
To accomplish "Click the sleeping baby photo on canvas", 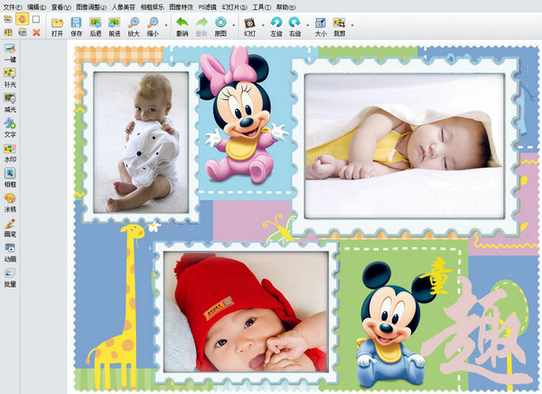I will pyautogui.click(x=405, y=146).
